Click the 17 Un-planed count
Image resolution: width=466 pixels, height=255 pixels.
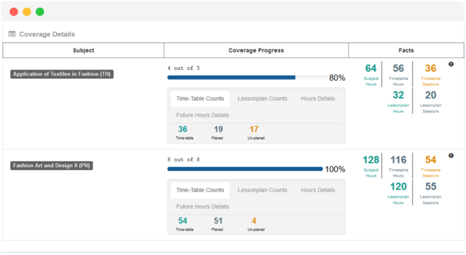click(x=254, y=129)
